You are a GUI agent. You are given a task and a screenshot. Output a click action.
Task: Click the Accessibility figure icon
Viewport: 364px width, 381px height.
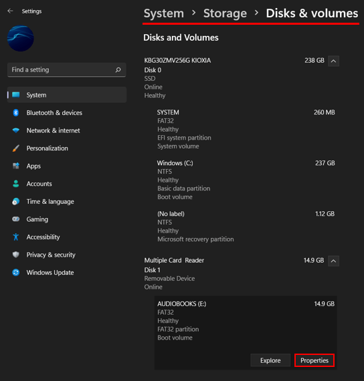(x=16, y=237)
